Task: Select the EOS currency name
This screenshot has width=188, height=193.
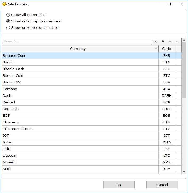Action: tap(6, 116)
